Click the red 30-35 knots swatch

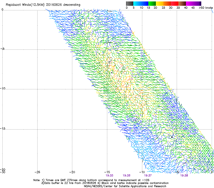click(x=175, y=3)
